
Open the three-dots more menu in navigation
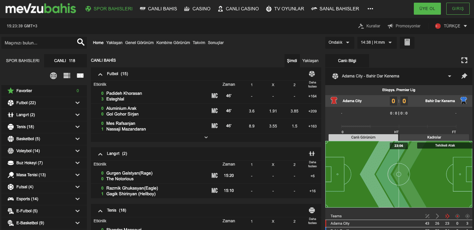(x=370, y=9)
